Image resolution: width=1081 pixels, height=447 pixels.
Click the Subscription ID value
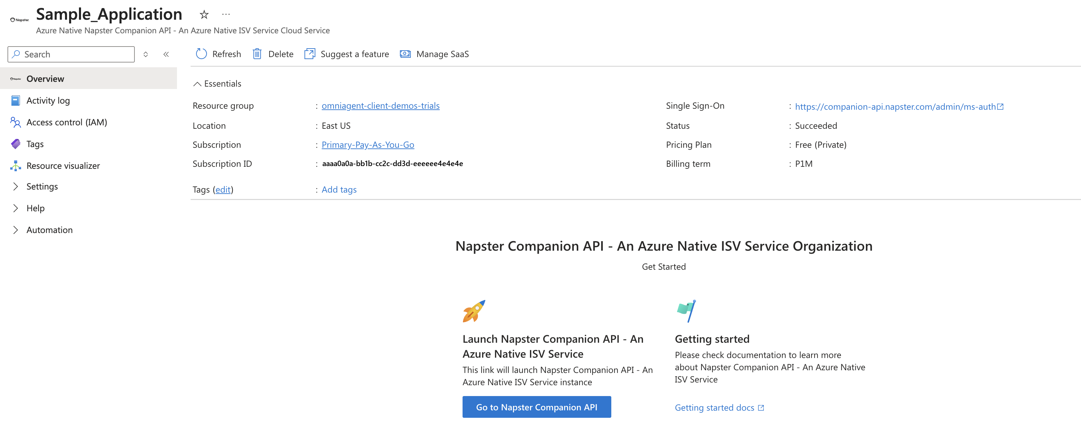tap(392, 164)
